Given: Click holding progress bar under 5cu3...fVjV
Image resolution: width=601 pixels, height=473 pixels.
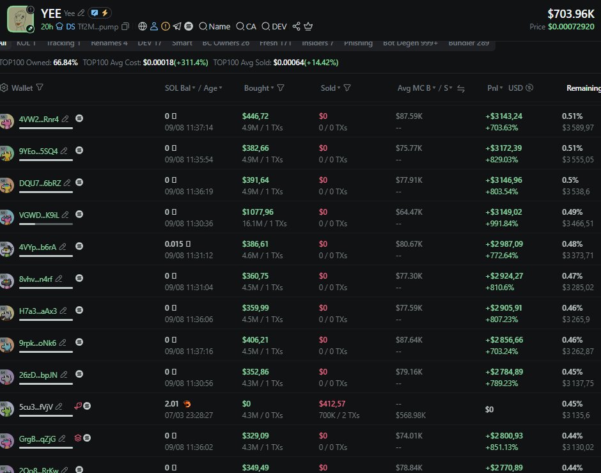Looking at the screenshot, I should 46,415.
